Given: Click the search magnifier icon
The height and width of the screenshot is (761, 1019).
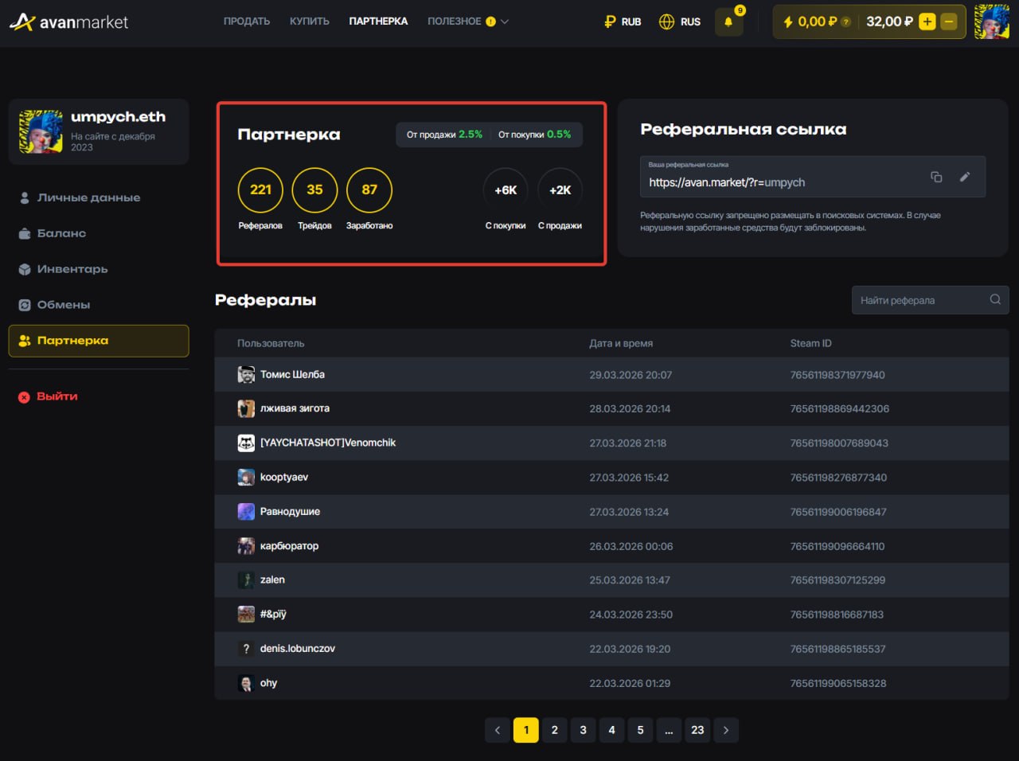Looking at the screenshot, I should 995,300.
